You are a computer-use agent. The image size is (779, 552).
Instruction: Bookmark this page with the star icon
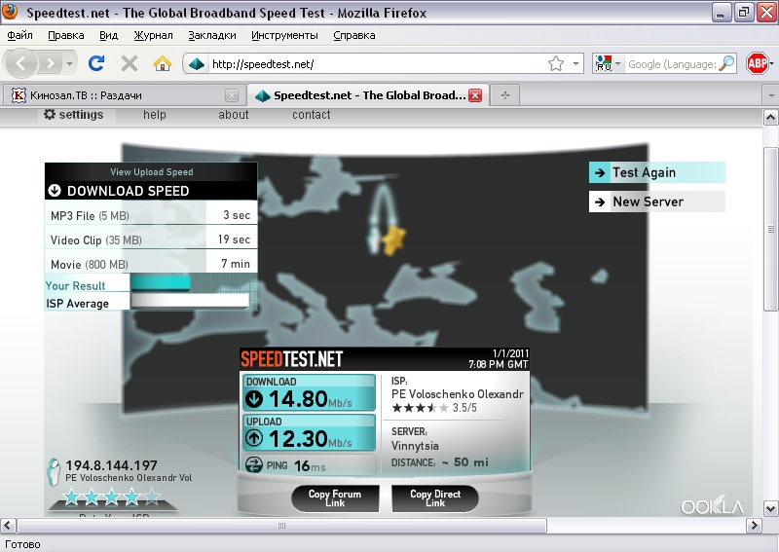click(556, 63)
